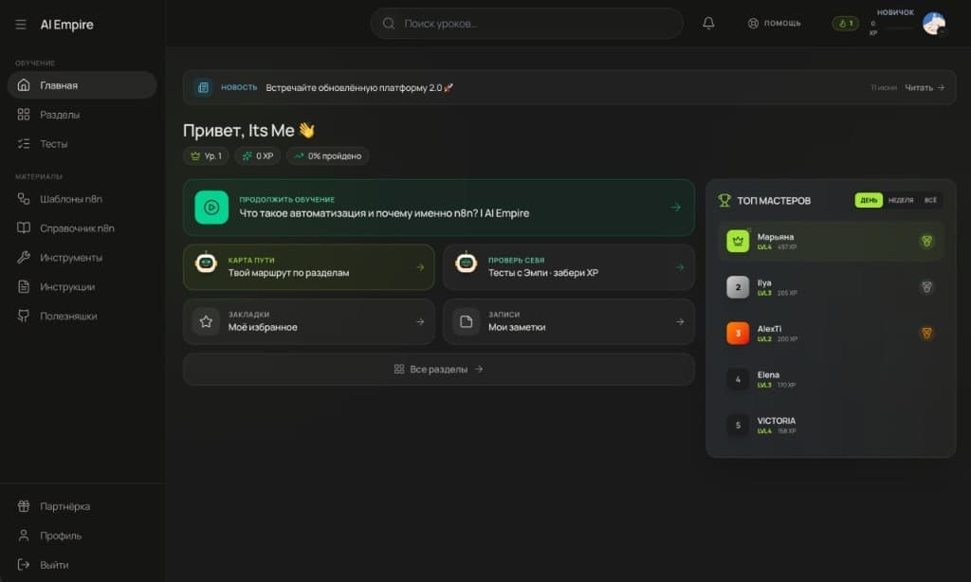The height and width of the screenshot is (582, 971).
Task: Click the Помощь help button
Action: (x=774, y=23)
